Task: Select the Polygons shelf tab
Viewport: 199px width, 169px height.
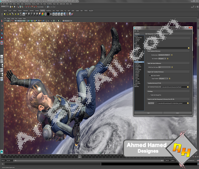Action: [x=20, y=11]
